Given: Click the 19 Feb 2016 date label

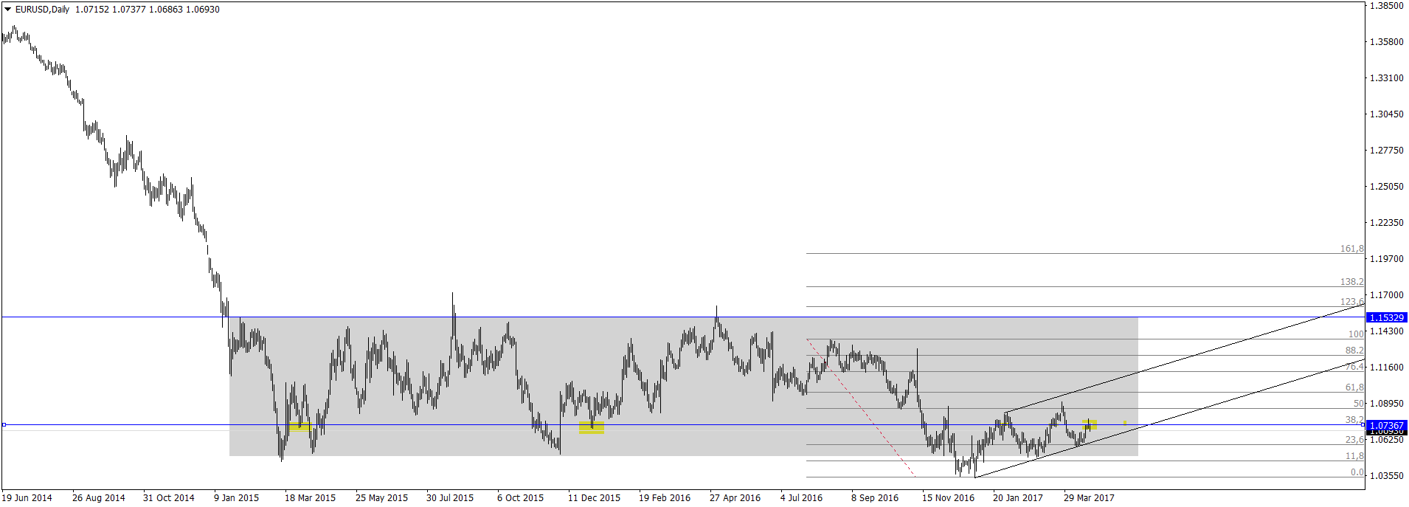Looking at the screenshot, I should pyautogui.click(x=665, y=498).
